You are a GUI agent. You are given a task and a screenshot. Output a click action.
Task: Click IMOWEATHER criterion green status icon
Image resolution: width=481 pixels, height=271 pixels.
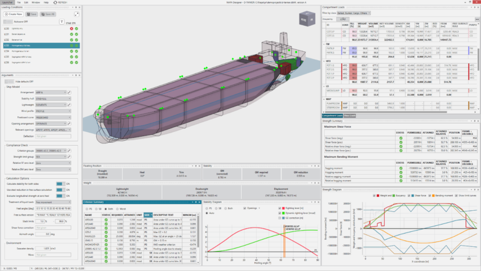click(106, 245)
